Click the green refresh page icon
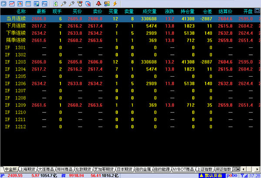Viewport: 261px width, 178px height. (55, 3)
